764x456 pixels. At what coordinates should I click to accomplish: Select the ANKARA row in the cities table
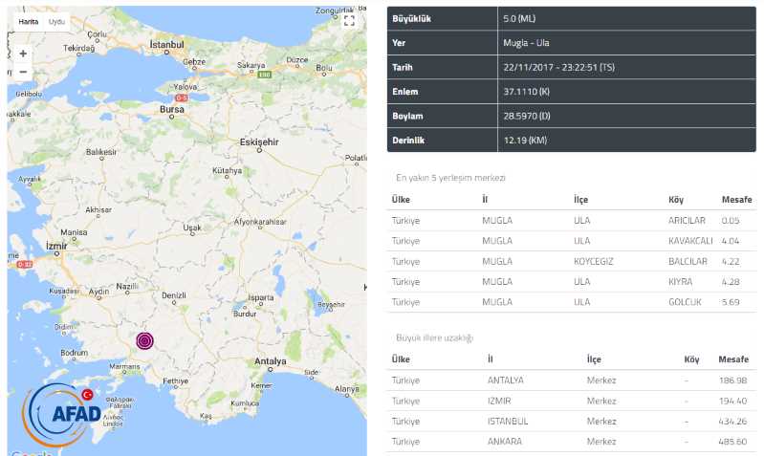571,442
